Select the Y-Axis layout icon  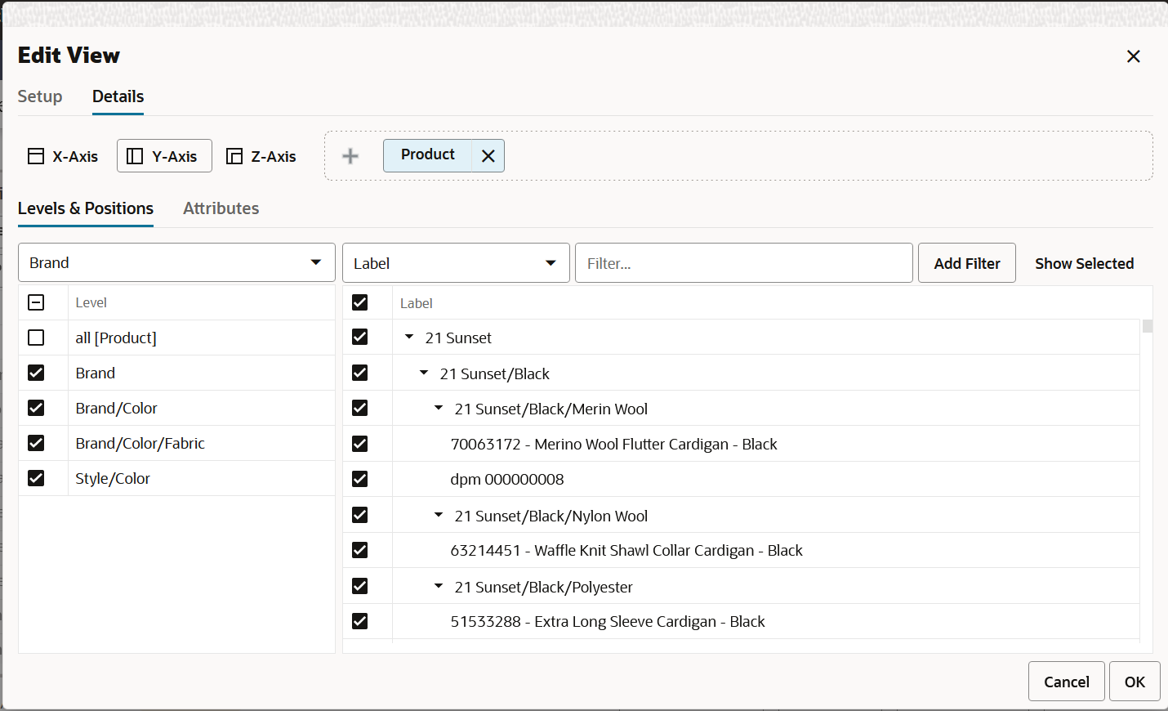[135, 156]
